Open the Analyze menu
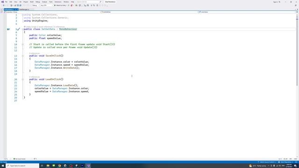The width and height of the screenshot is (299, 168). pos(45,2)
